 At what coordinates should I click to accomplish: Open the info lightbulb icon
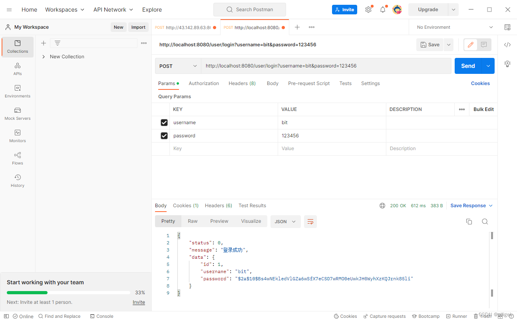pyautogui.click(x=507, y=63)
